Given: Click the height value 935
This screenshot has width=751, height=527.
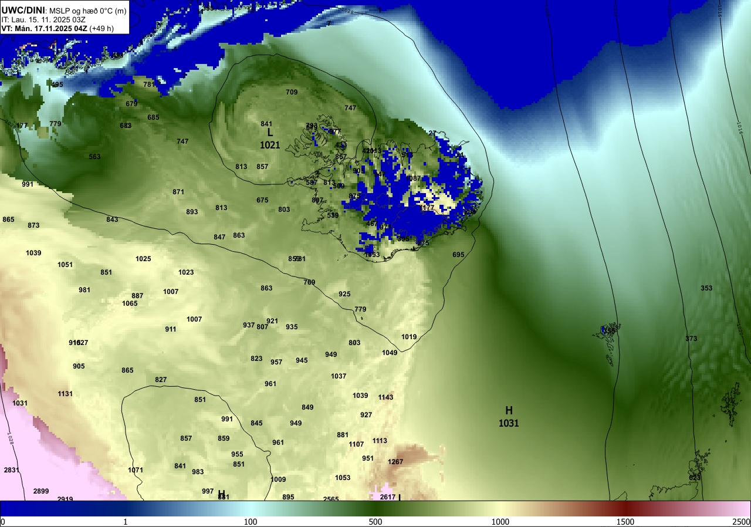Looking at the screenshot, I should tap(292, 327).
